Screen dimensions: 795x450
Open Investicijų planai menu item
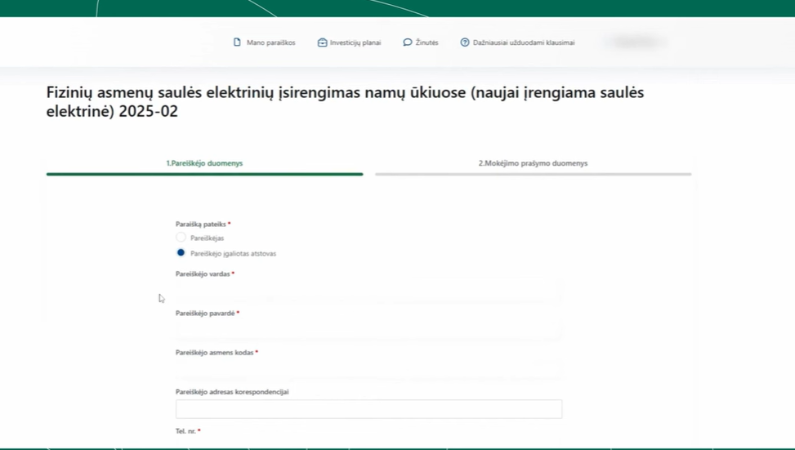pos(355,42)
